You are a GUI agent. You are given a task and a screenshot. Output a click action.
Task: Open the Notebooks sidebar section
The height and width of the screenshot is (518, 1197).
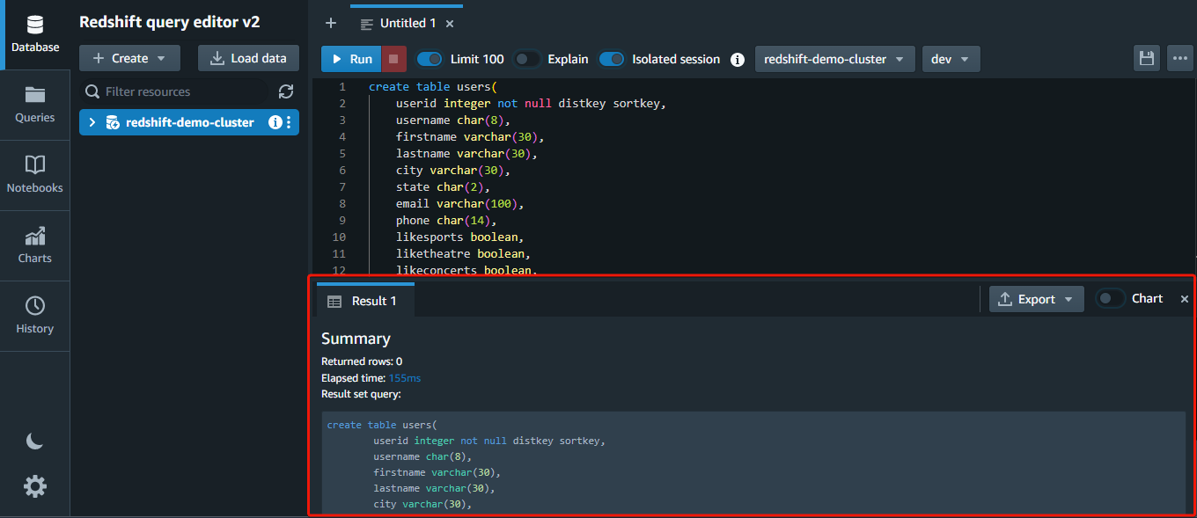pos(35,175)
